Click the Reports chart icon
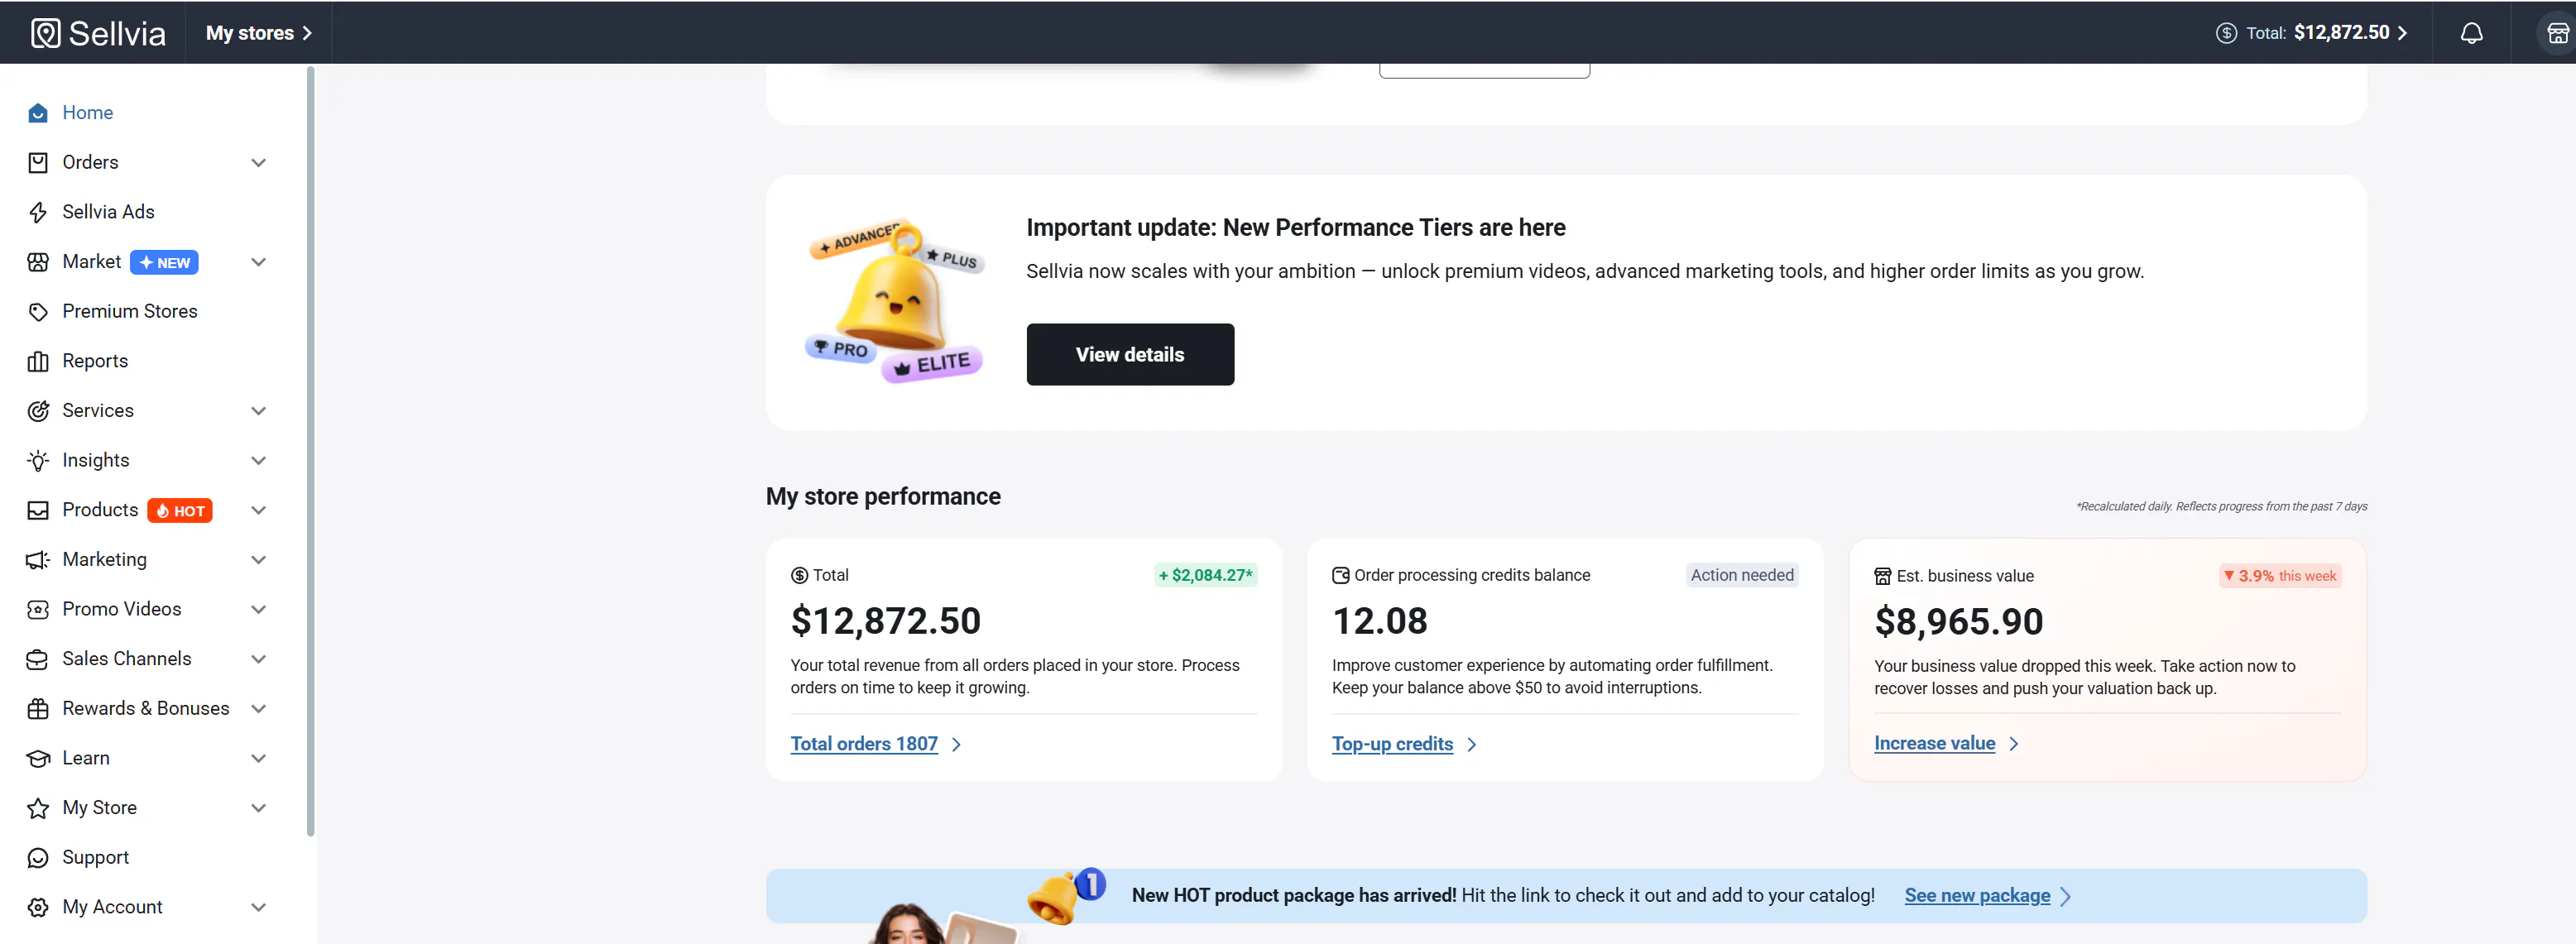This screenshot has width=2576, height=944. click(38, 361)
